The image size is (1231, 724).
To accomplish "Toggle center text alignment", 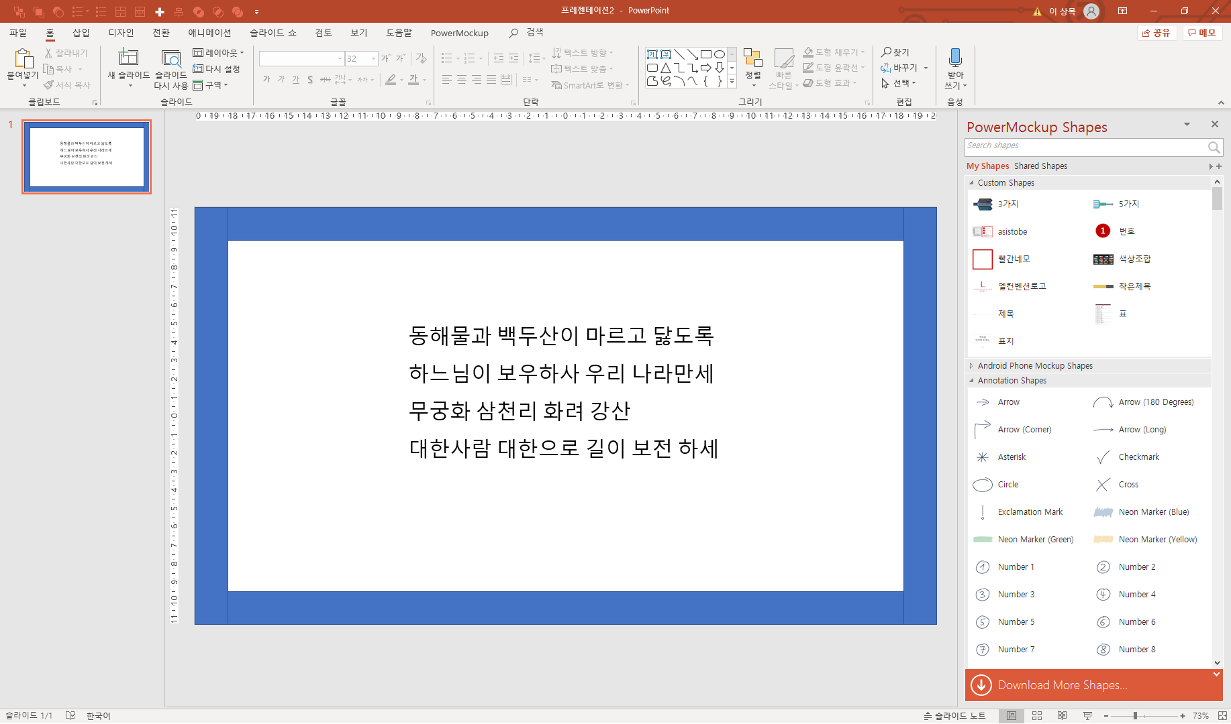I will point(462,80).
